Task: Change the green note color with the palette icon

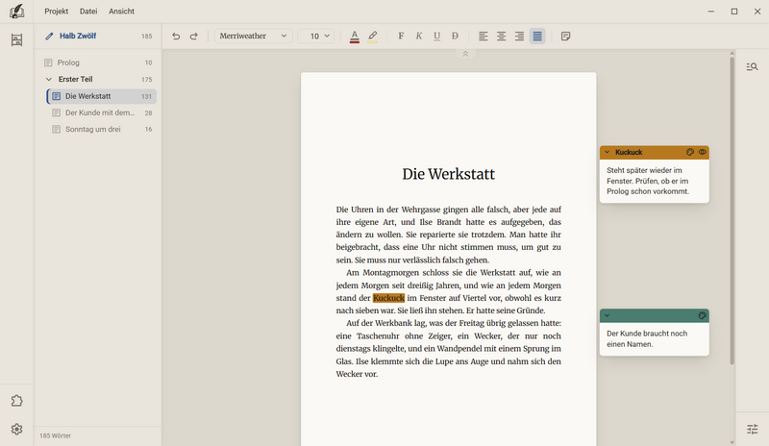Action: [x=703, y=315]
